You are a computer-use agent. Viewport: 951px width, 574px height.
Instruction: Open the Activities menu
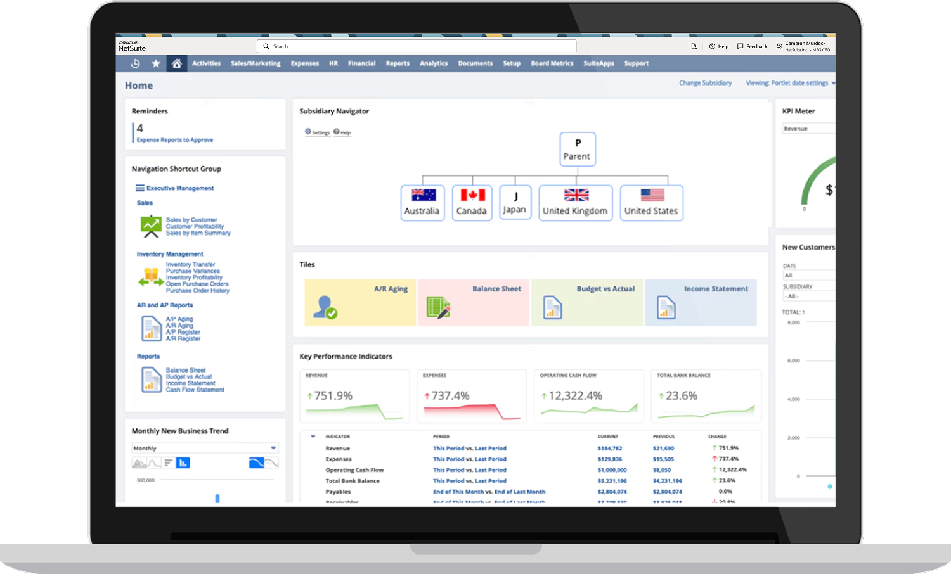click(207, 63)
